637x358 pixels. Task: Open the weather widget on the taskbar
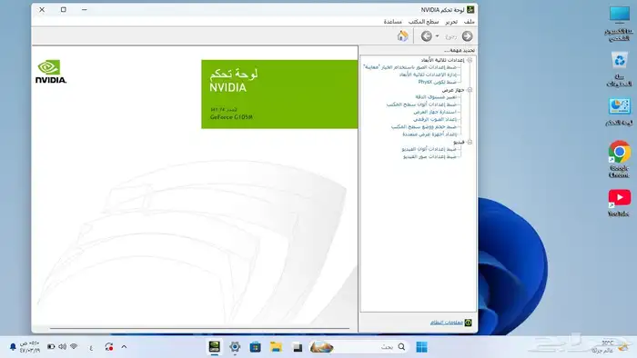(x=611, y=347)
